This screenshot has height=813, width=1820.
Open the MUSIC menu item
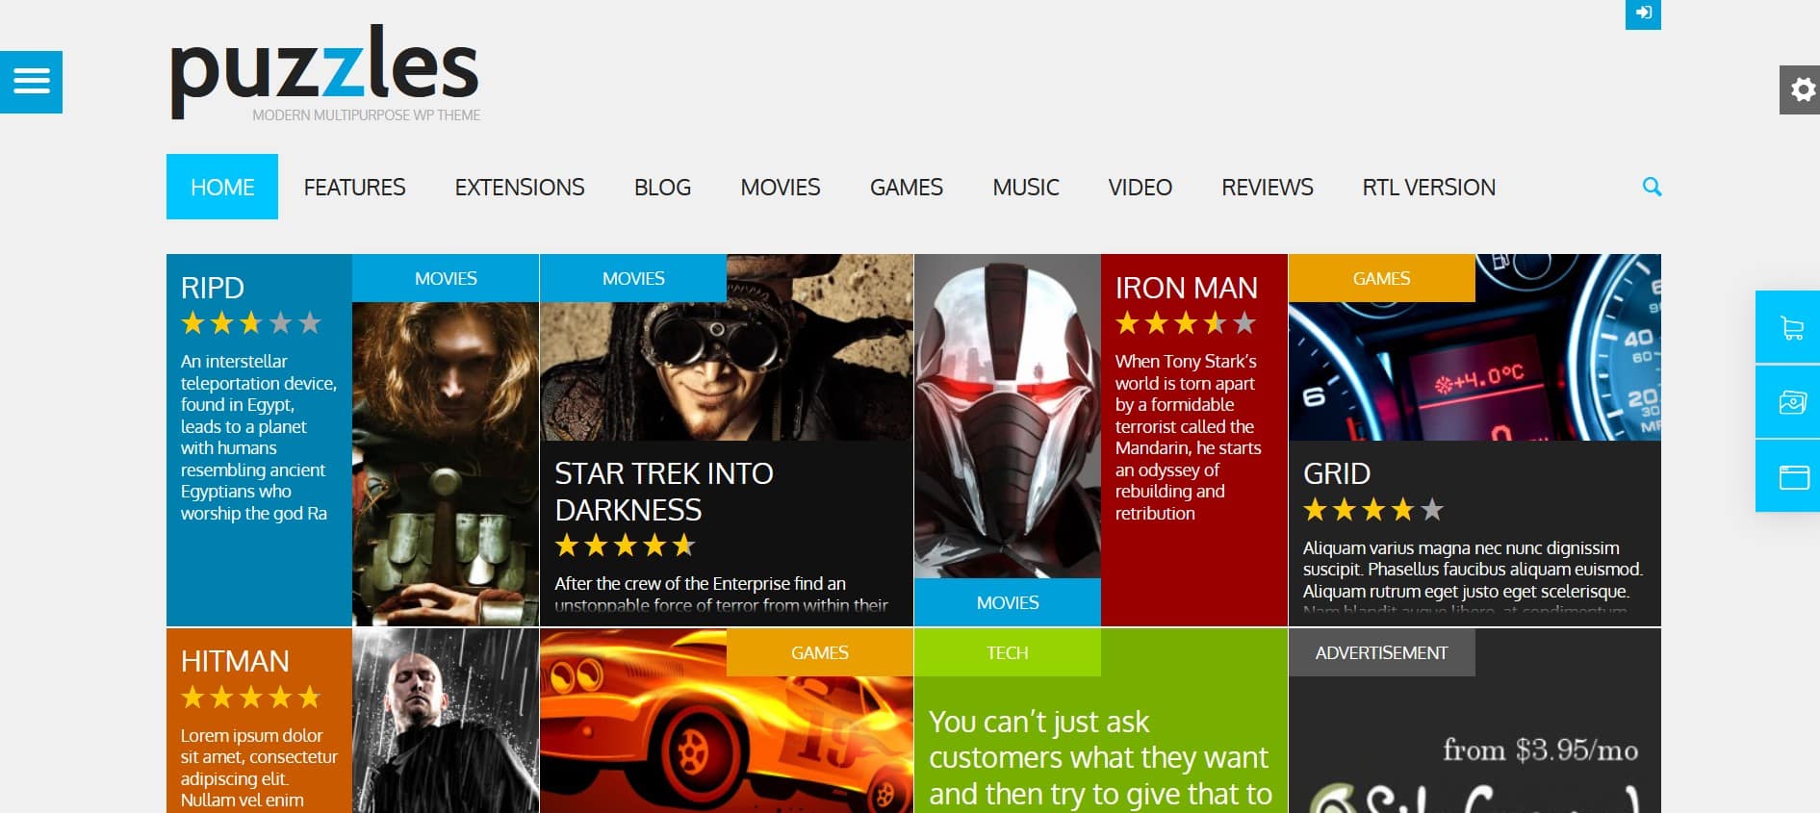coord(1026,187)
